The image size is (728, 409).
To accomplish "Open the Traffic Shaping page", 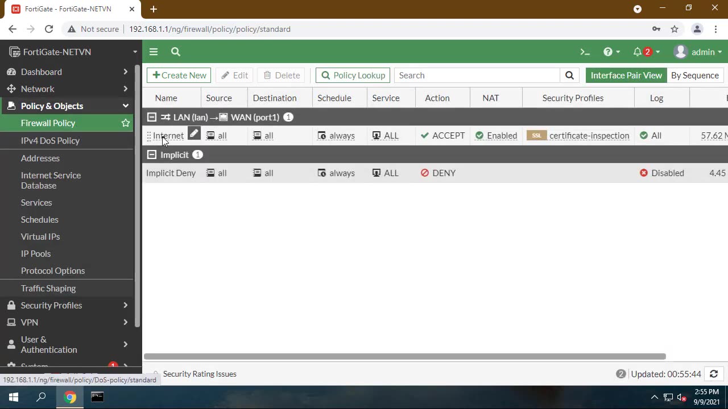I will [x=48, y=288].
